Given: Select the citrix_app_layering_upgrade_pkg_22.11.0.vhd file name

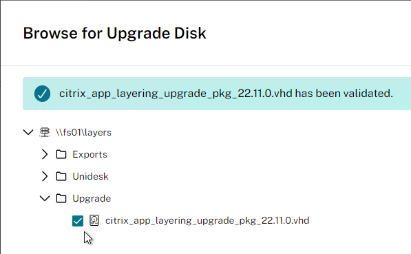Looking at the screenshot, I should (207, 221).
